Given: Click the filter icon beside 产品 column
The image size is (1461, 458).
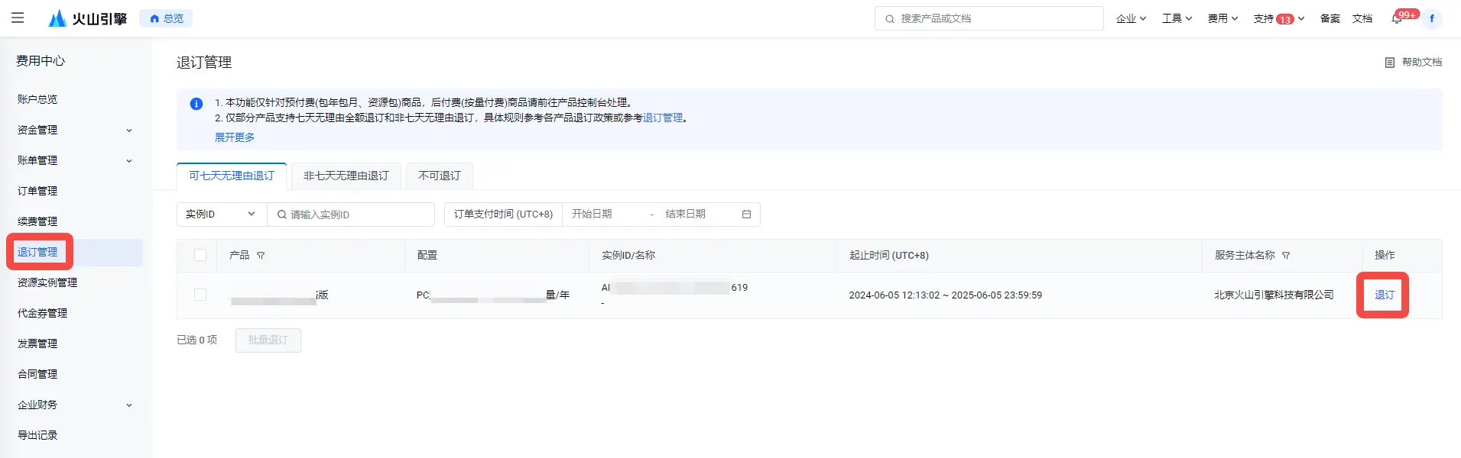Looking at the screenshot, I should 261,256.
